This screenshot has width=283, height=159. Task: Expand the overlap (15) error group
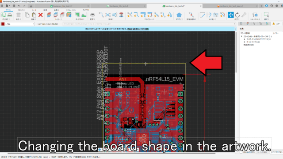pos(245,42)
